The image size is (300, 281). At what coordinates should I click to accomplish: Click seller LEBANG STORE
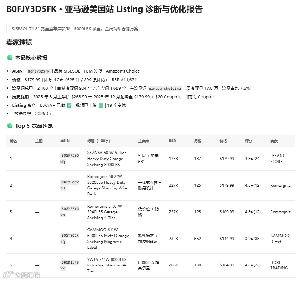278,159
